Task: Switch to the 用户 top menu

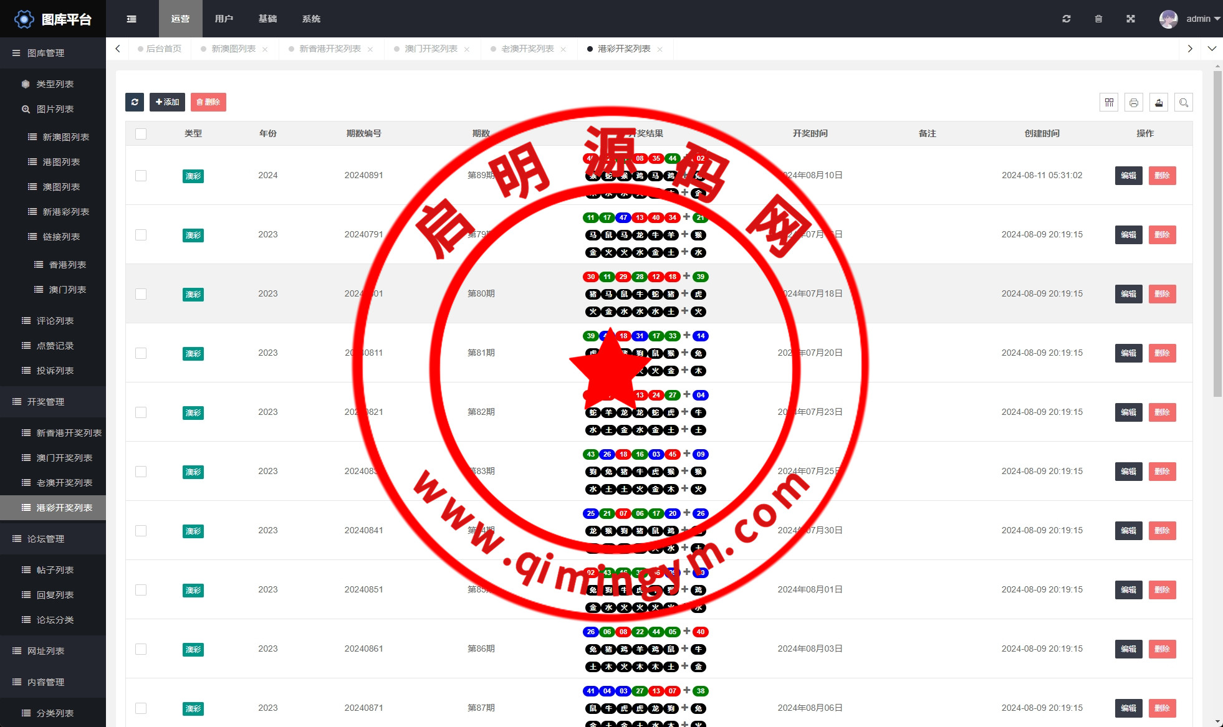Action: pyautogui.click(x=224, y=19)
